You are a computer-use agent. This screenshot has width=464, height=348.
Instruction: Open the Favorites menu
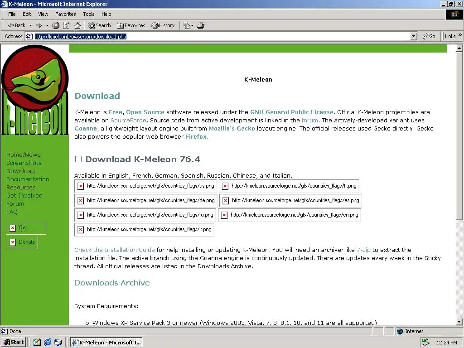point(65,14)
